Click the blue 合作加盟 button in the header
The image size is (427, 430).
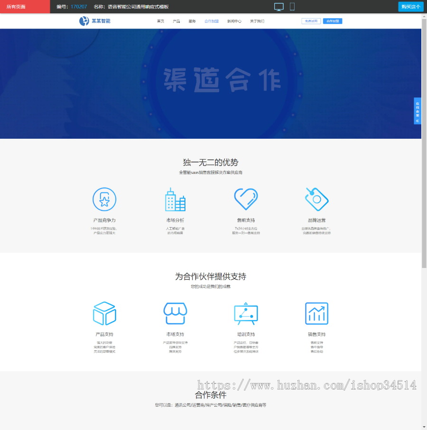(333, 21)
